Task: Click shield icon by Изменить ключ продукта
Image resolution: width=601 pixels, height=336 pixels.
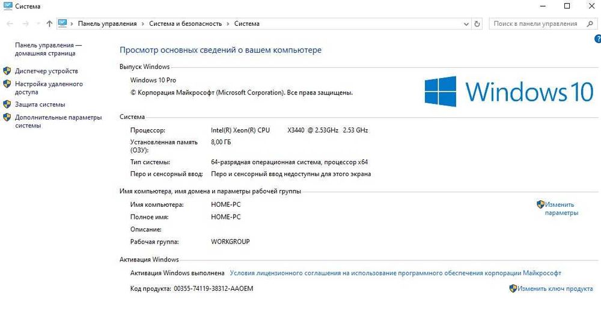Action: 513,289
